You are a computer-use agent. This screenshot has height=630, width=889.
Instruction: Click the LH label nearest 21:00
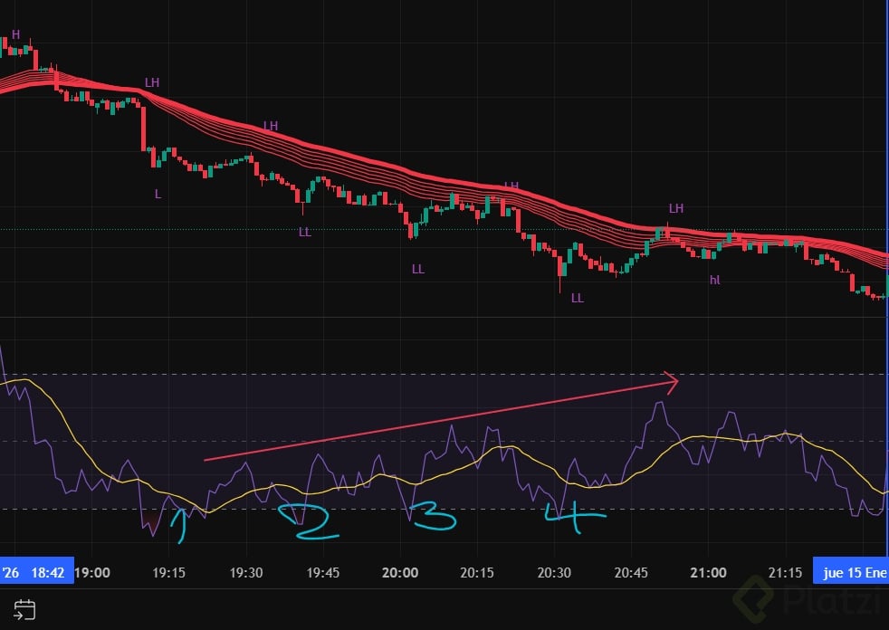(676, 208)
